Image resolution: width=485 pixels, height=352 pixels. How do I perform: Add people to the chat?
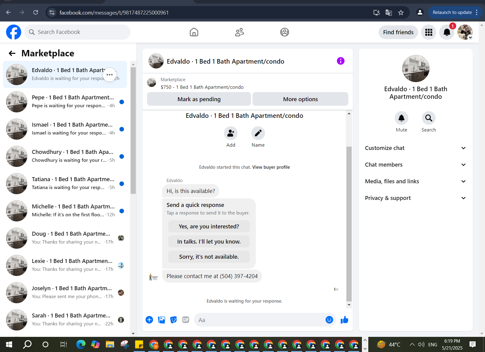click(231, 133)
